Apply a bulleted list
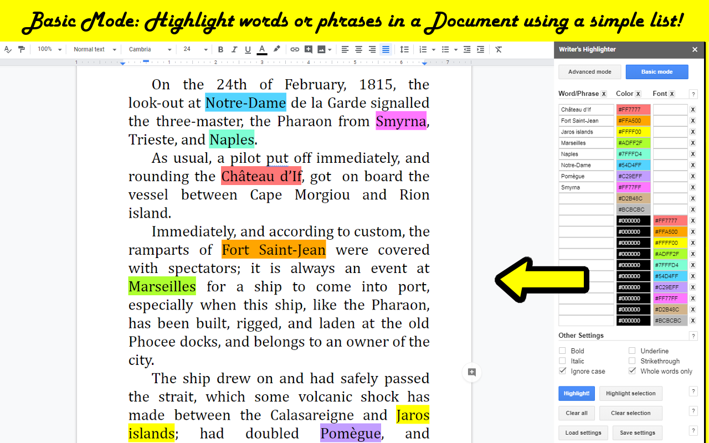The image size is (709, 443). coord(445,49)
